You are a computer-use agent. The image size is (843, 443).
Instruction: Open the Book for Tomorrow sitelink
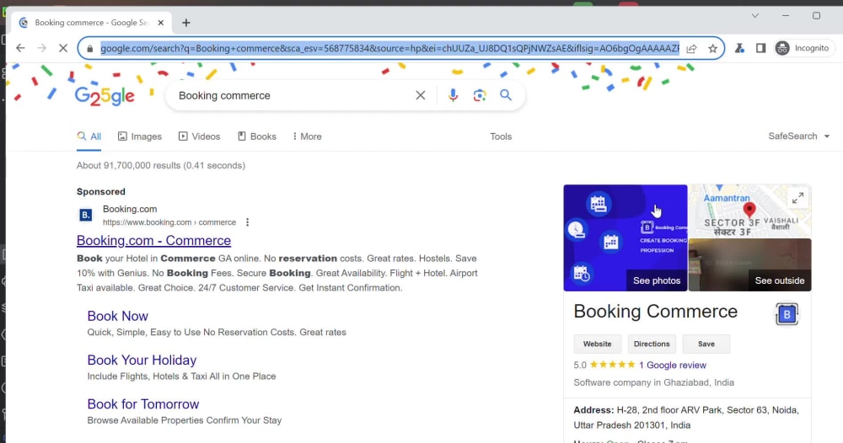pos(143,403)
